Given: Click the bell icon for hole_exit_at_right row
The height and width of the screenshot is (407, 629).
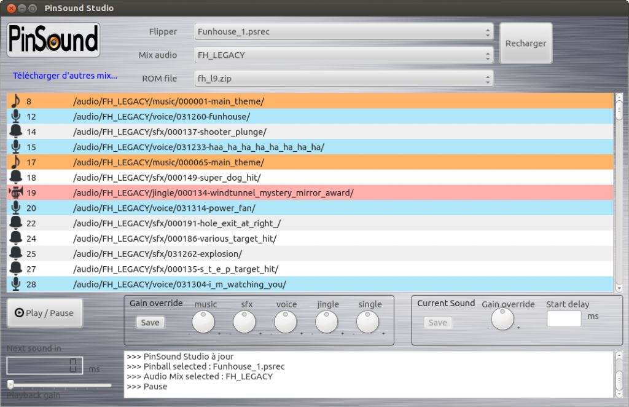Looking at the screenshot, I should tap(15, 223).
